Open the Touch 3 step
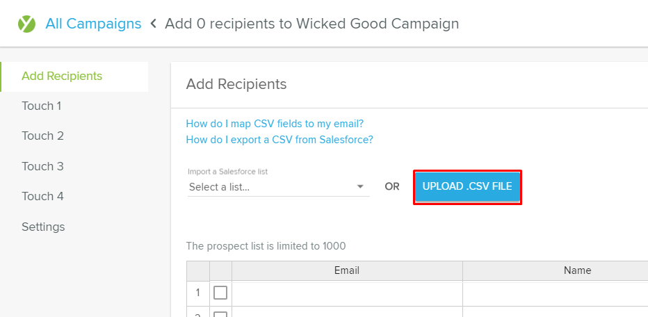Viewport: 648px width, 317px height. click(42, 166)
